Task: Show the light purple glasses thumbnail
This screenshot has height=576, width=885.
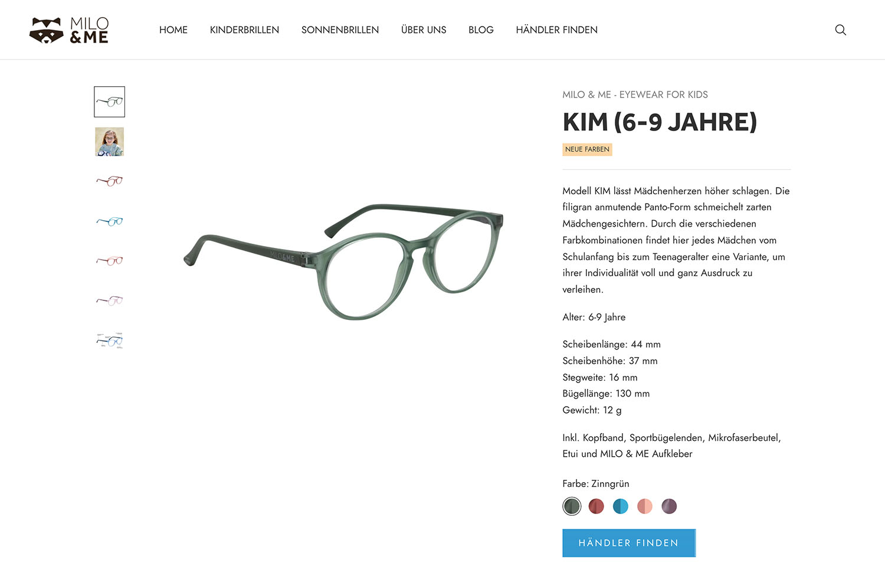Action: [x=110, y=300]
